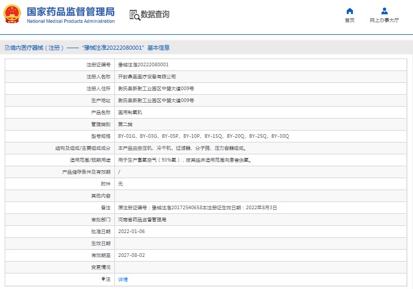Select the 数据查询 heading text

click(x=155, y=15)
